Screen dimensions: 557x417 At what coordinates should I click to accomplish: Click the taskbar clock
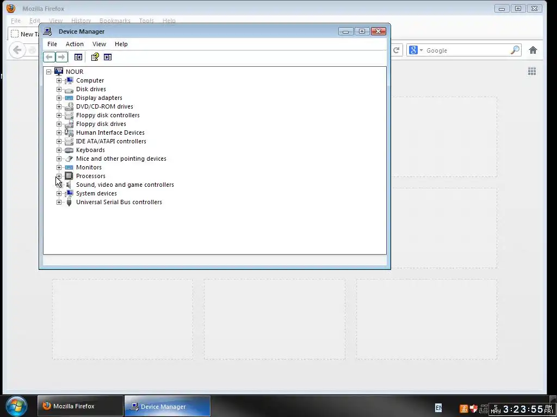522,409
